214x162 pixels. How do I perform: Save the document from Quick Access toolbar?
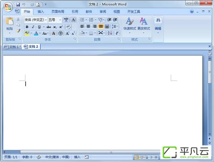click(18, 5)
